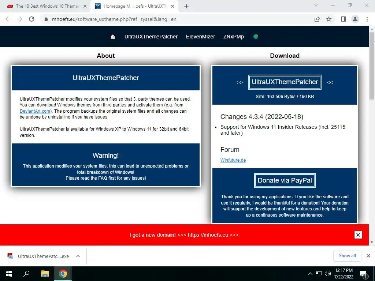This screenshot has height=281, width=375.
Task: Click the home icon in site navigation
Action: click(x=113, y=37)
